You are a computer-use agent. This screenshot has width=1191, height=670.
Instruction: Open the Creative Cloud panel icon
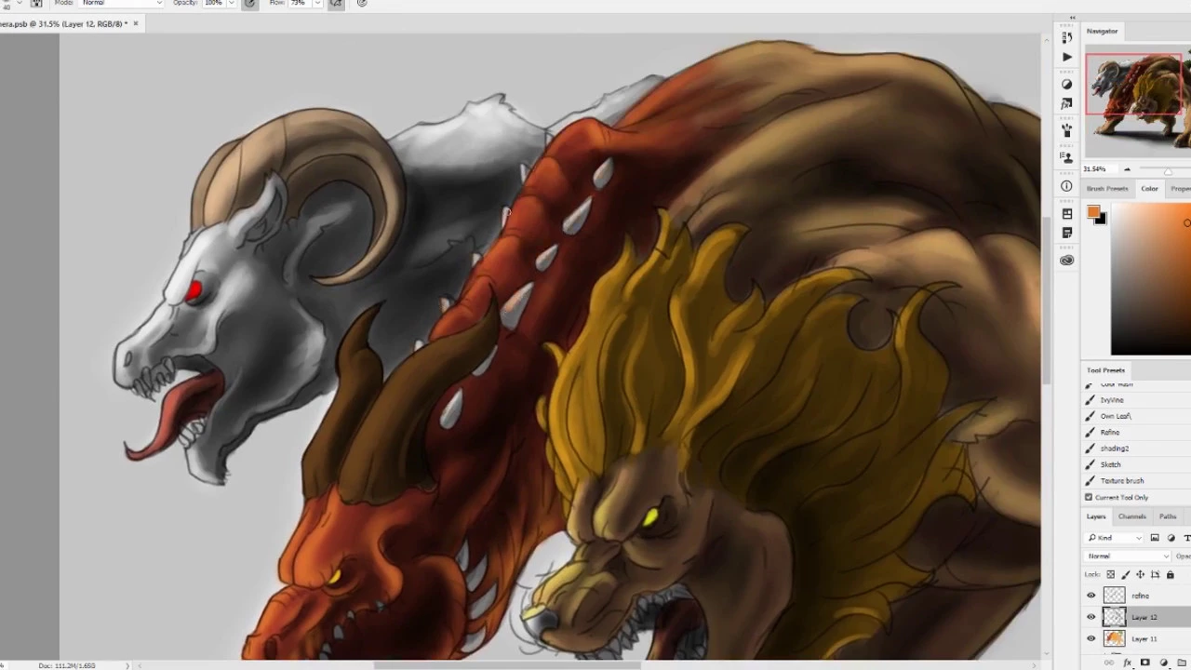click(x=1066, y=260)
